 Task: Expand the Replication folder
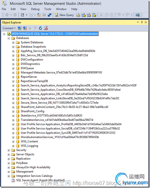click(x=9, y=159)
